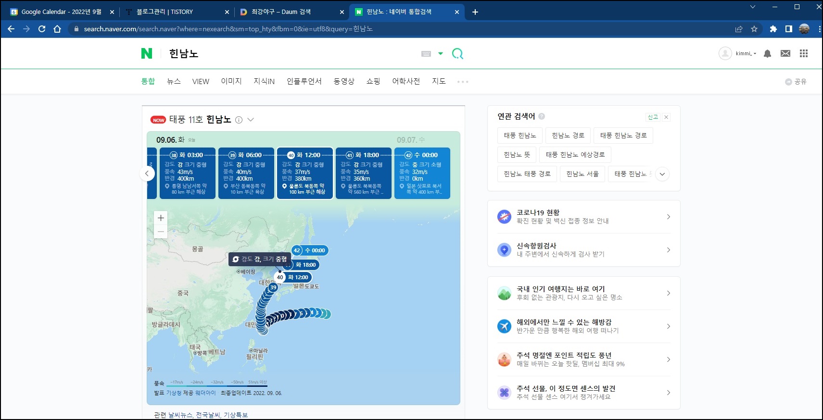Switch to the 뉴스 tab
The width and height of the screenshot is (823, 420).
174,81
